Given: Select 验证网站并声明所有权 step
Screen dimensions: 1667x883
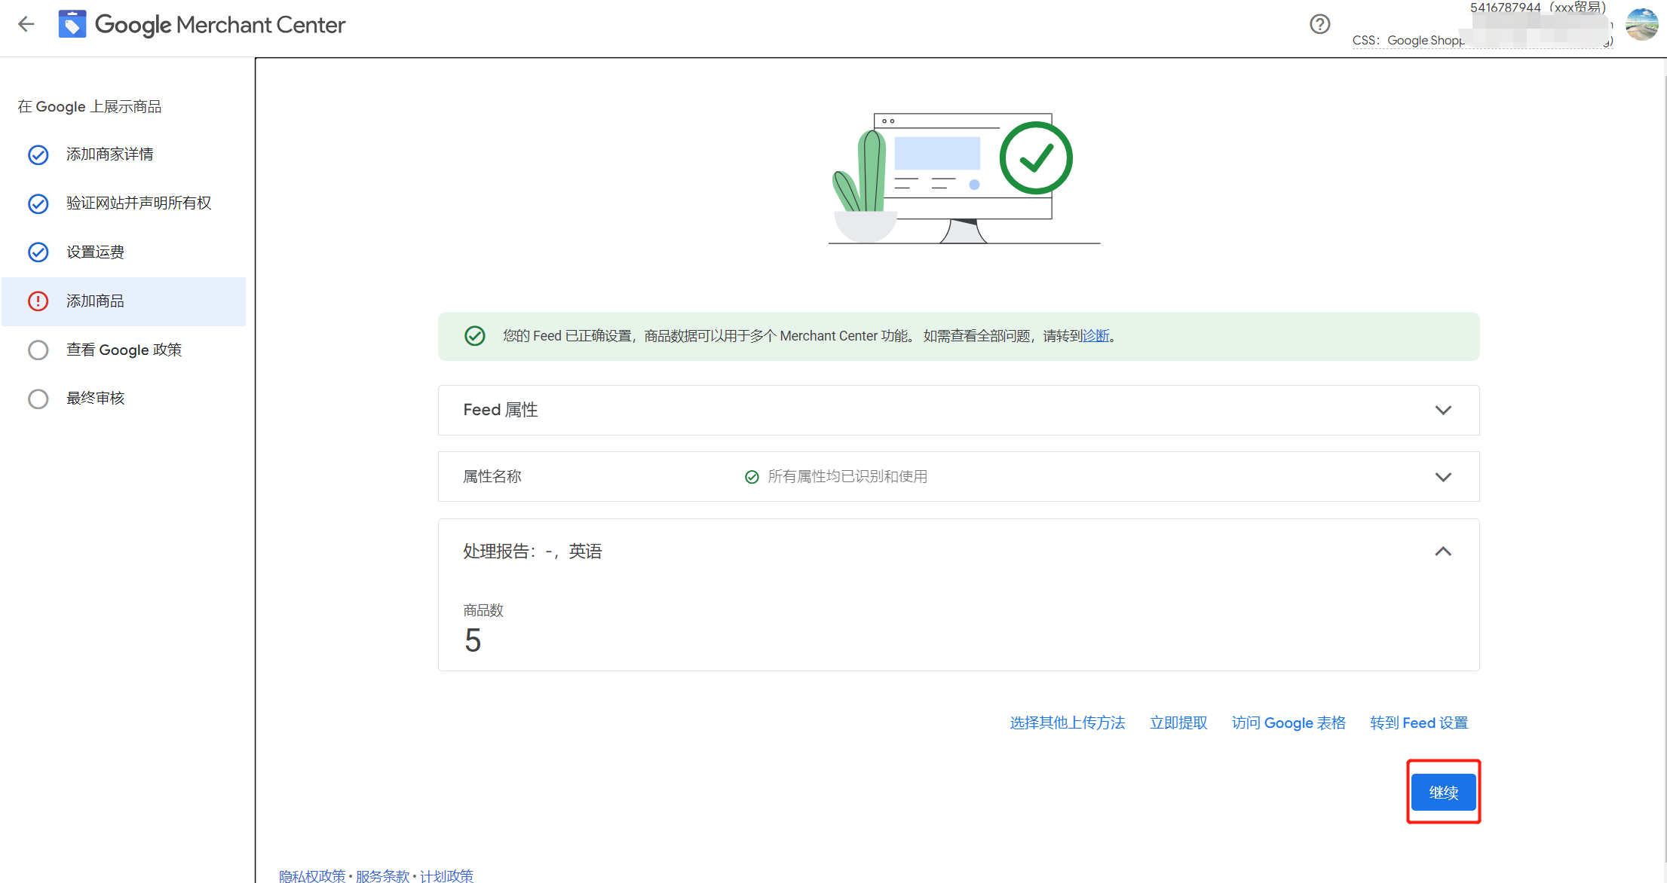Looking at the screenshot, I should click(x=124, y=203).
